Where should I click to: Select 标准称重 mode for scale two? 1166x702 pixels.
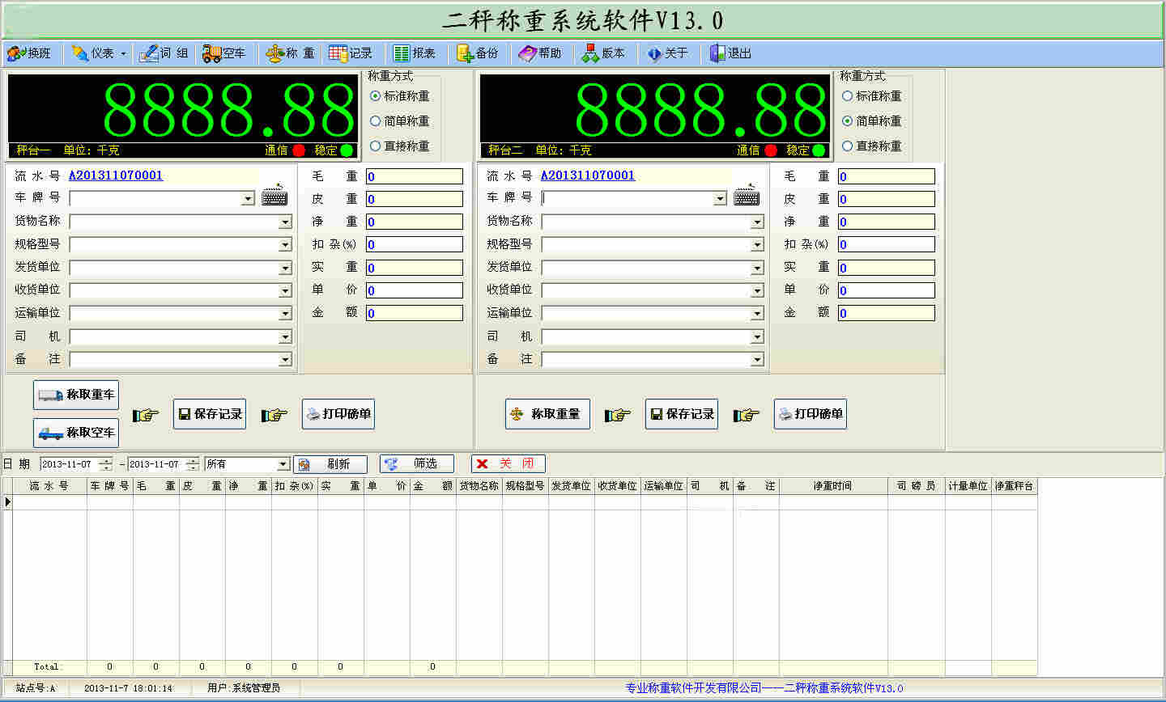click(x=848, y=96)
